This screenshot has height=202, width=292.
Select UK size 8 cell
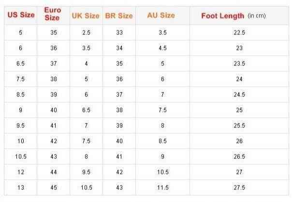click(x=86, y=156)
